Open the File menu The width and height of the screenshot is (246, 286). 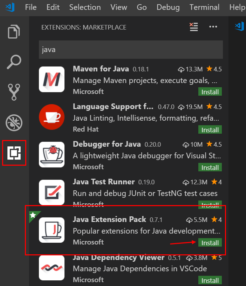tap(31, 7)
